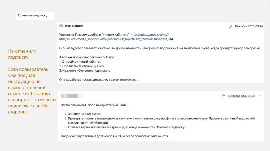Click the step starting «Проверьте, что вы в правильном аккаунте»
The width and height of the screenshot is (270, 151).
(160, 119)
